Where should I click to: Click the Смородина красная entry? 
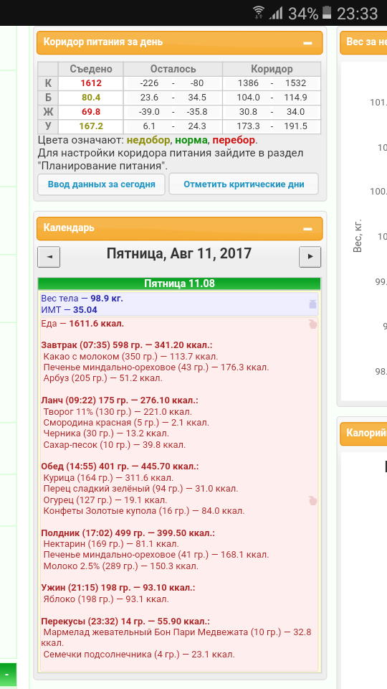pyautogui.click(x=126, y=423)
